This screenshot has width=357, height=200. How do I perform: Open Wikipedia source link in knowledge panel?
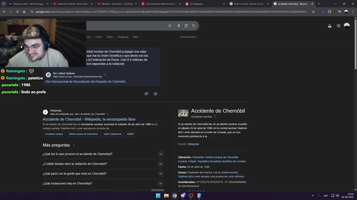click(193, 144)
